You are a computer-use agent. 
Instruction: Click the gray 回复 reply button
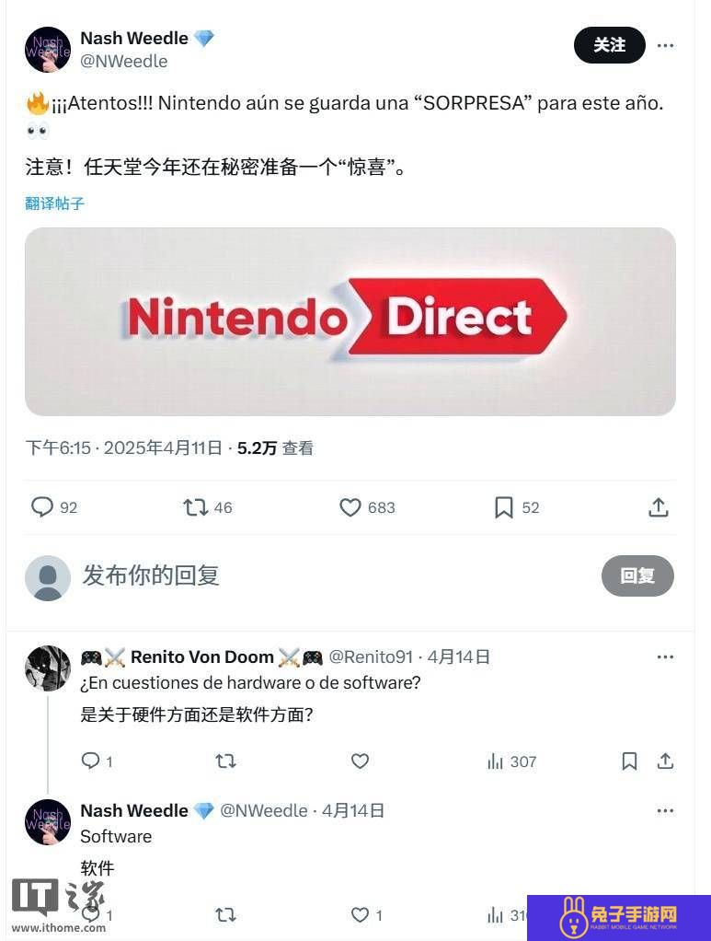637,575
